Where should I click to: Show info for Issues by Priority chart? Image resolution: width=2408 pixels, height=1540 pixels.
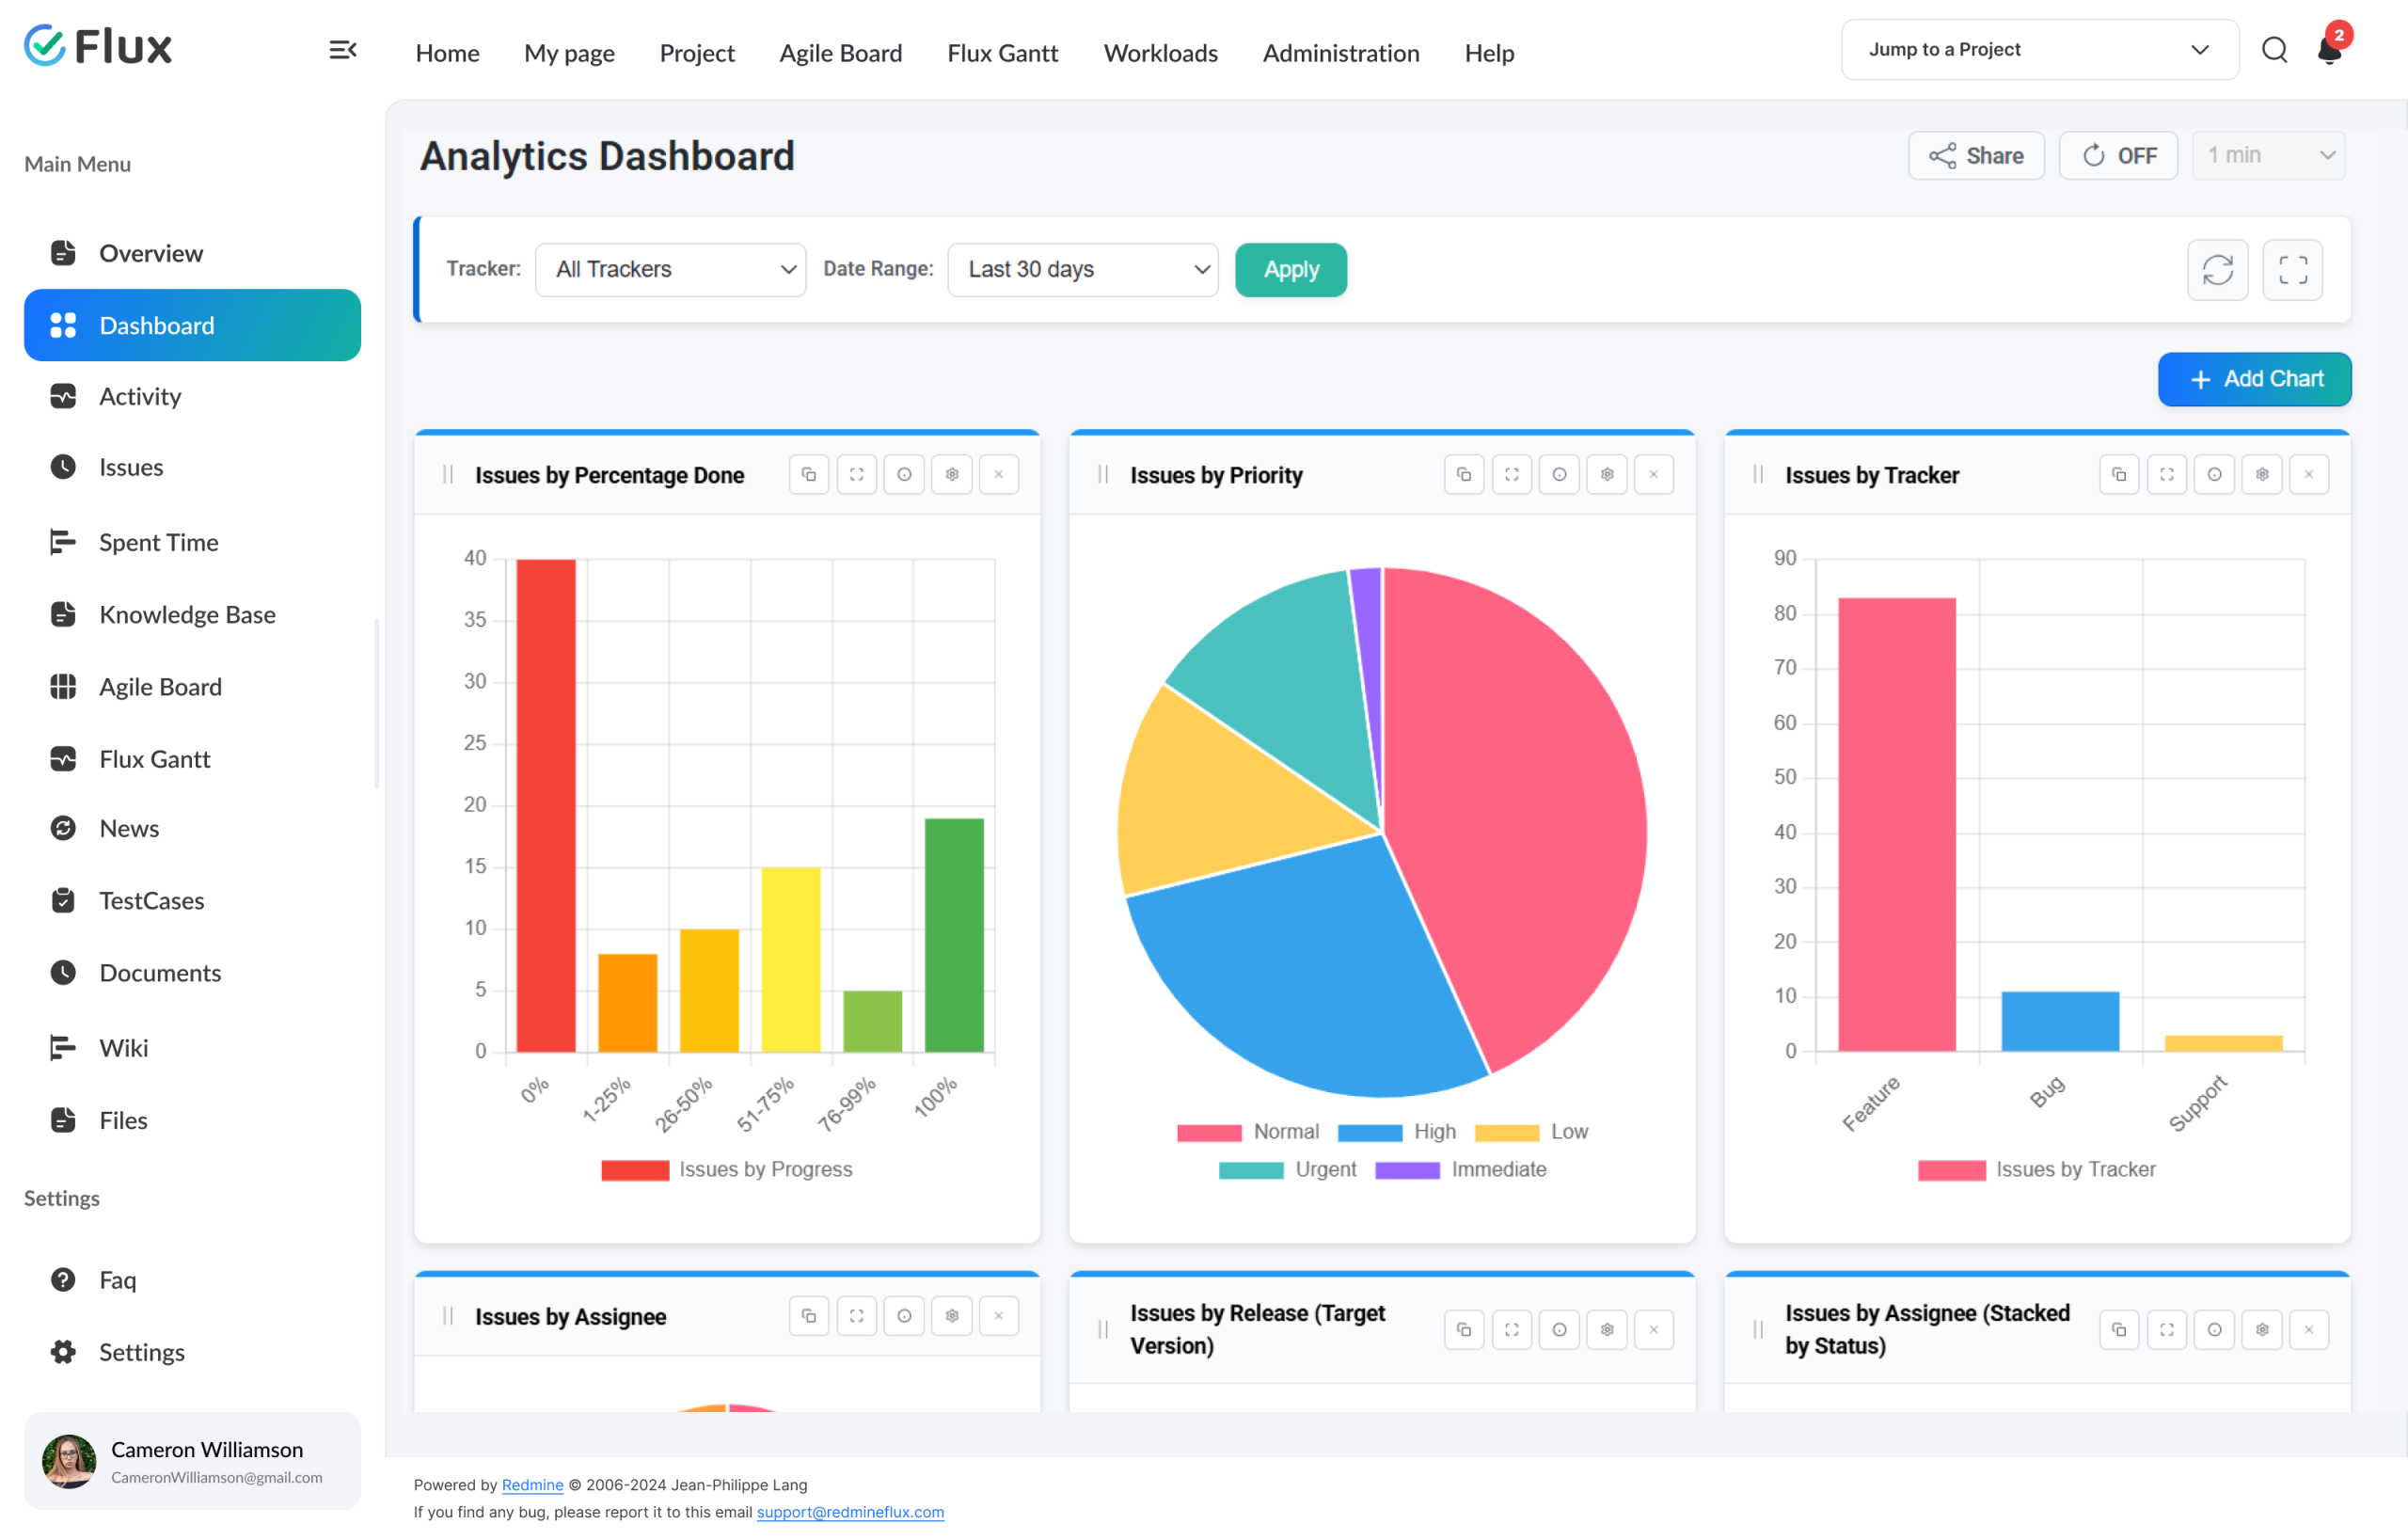(1559, 475)
